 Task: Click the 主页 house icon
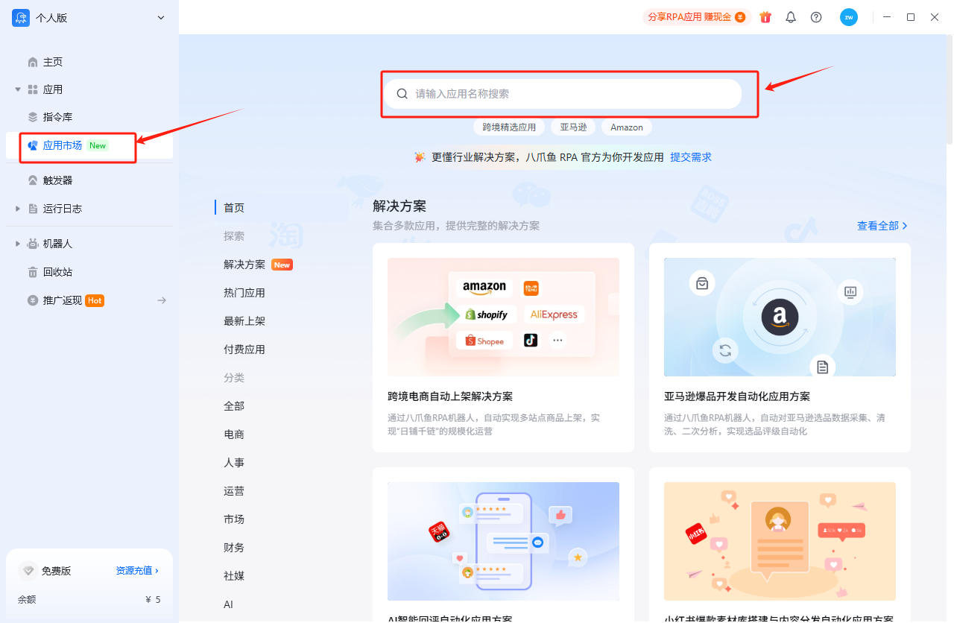(33, 62)
